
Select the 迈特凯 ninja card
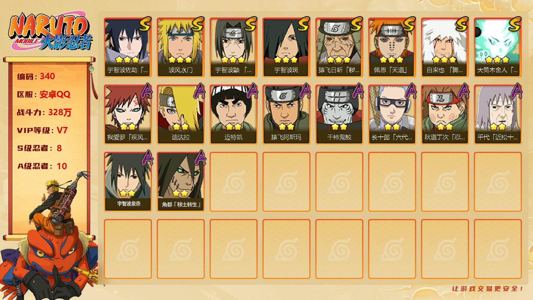click(233, 115)
